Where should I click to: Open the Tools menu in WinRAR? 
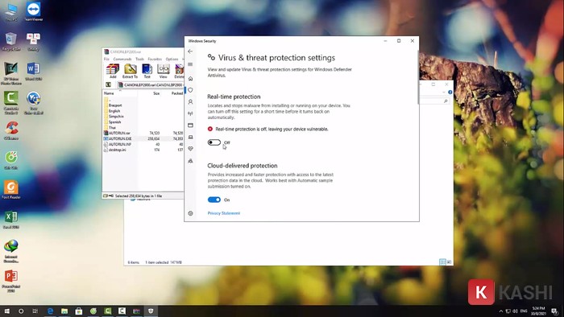point(139,59)
